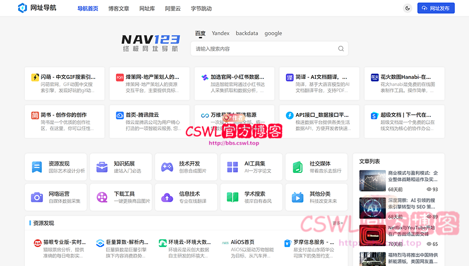Open AI工具集 grid category icon
This screenshot has width=469, height=266.
tap(233, 167)
